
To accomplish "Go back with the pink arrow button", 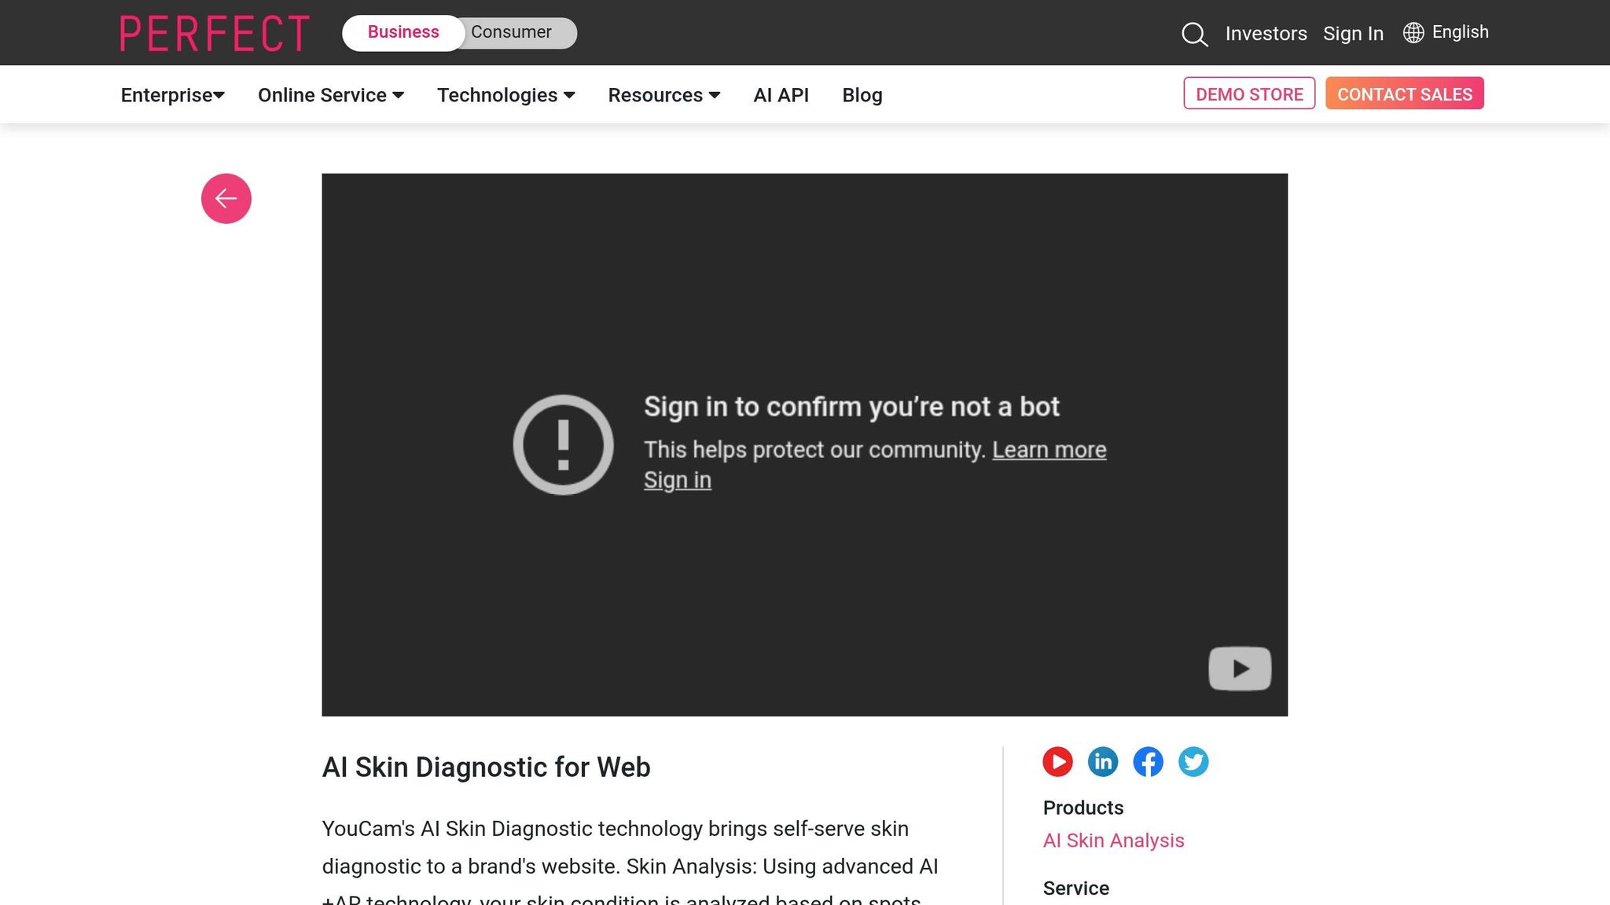I will click(x=226, y=199).
